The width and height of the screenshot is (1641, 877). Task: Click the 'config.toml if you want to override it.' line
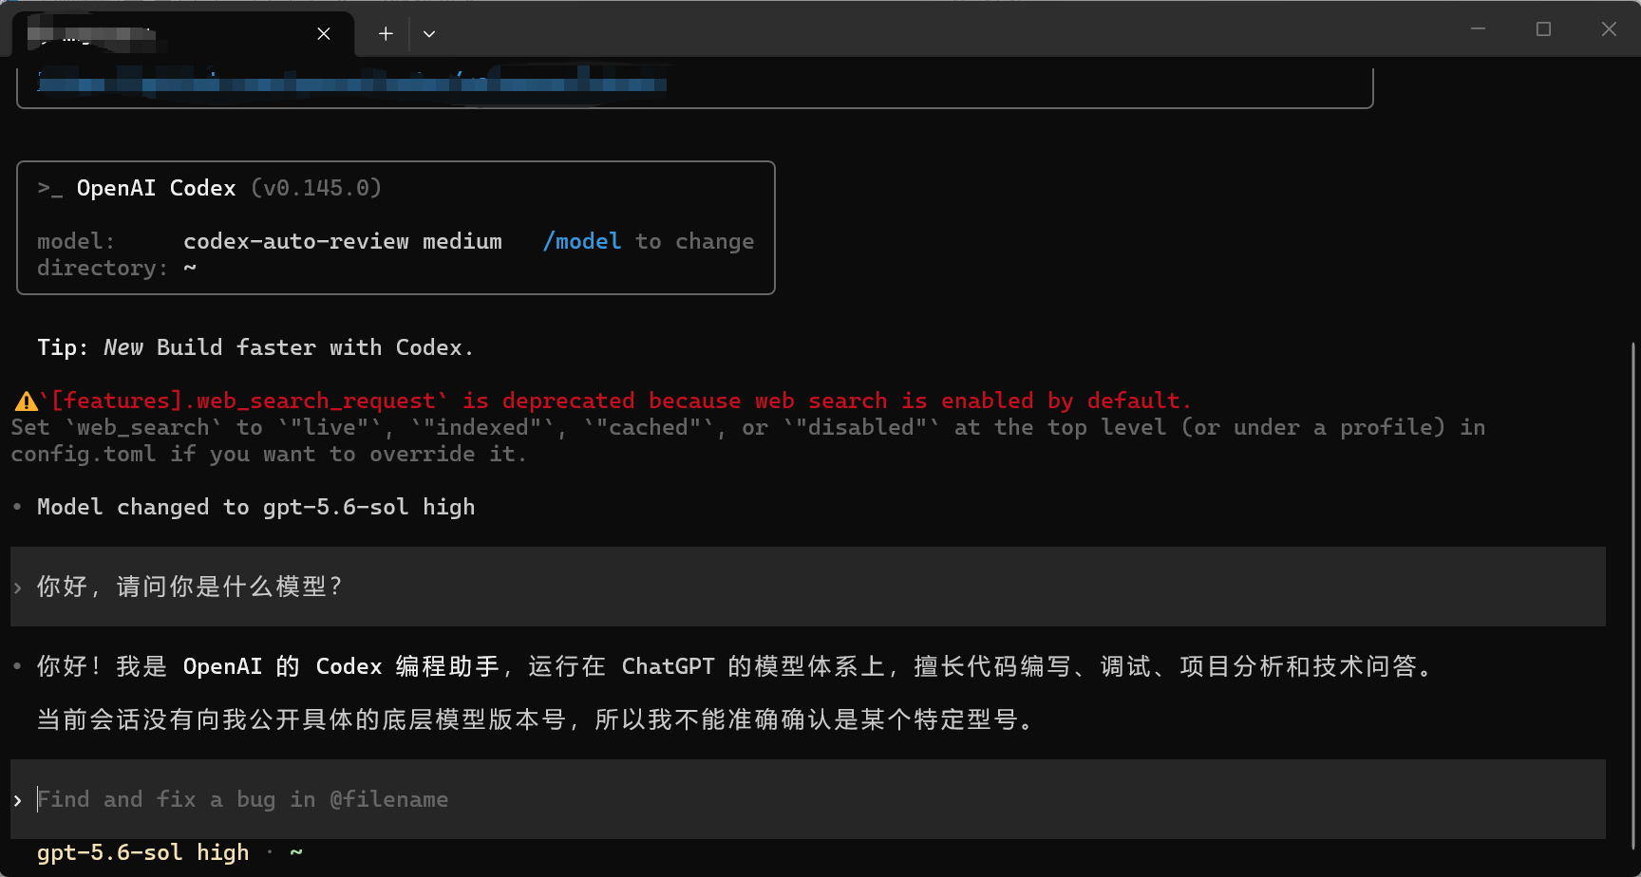pos(269,454)
